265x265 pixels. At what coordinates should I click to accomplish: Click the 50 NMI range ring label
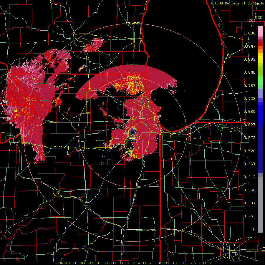tap(132, 78)
